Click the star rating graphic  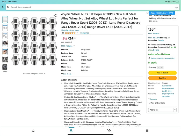70,33
